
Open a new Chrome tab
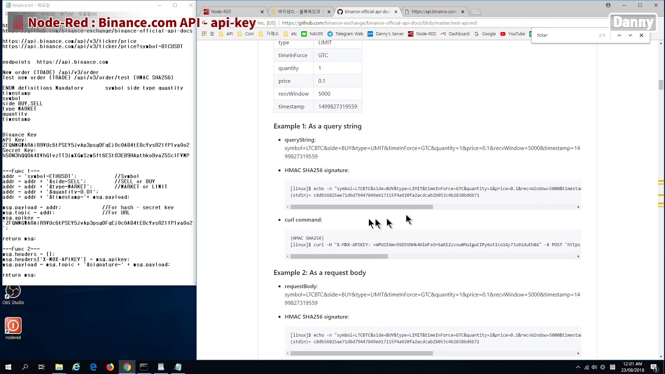pyautogui.click(x=475, y=11)
